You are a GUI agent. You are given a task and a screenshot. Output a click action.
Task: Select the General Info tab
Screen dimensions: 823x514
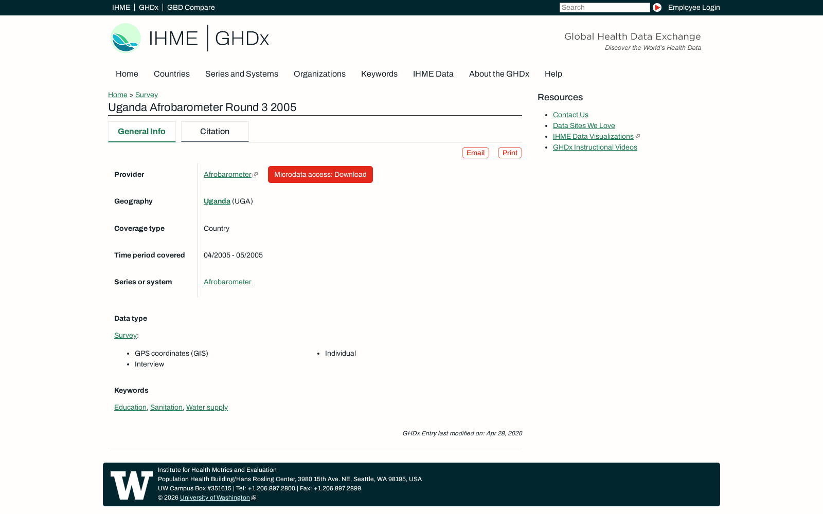[x=141, y=132]
